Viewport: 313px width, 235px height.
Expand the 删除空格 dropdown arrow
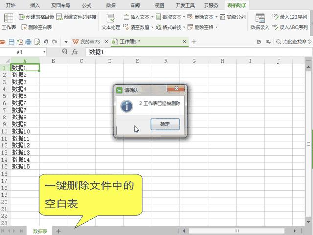coord(216,27)
